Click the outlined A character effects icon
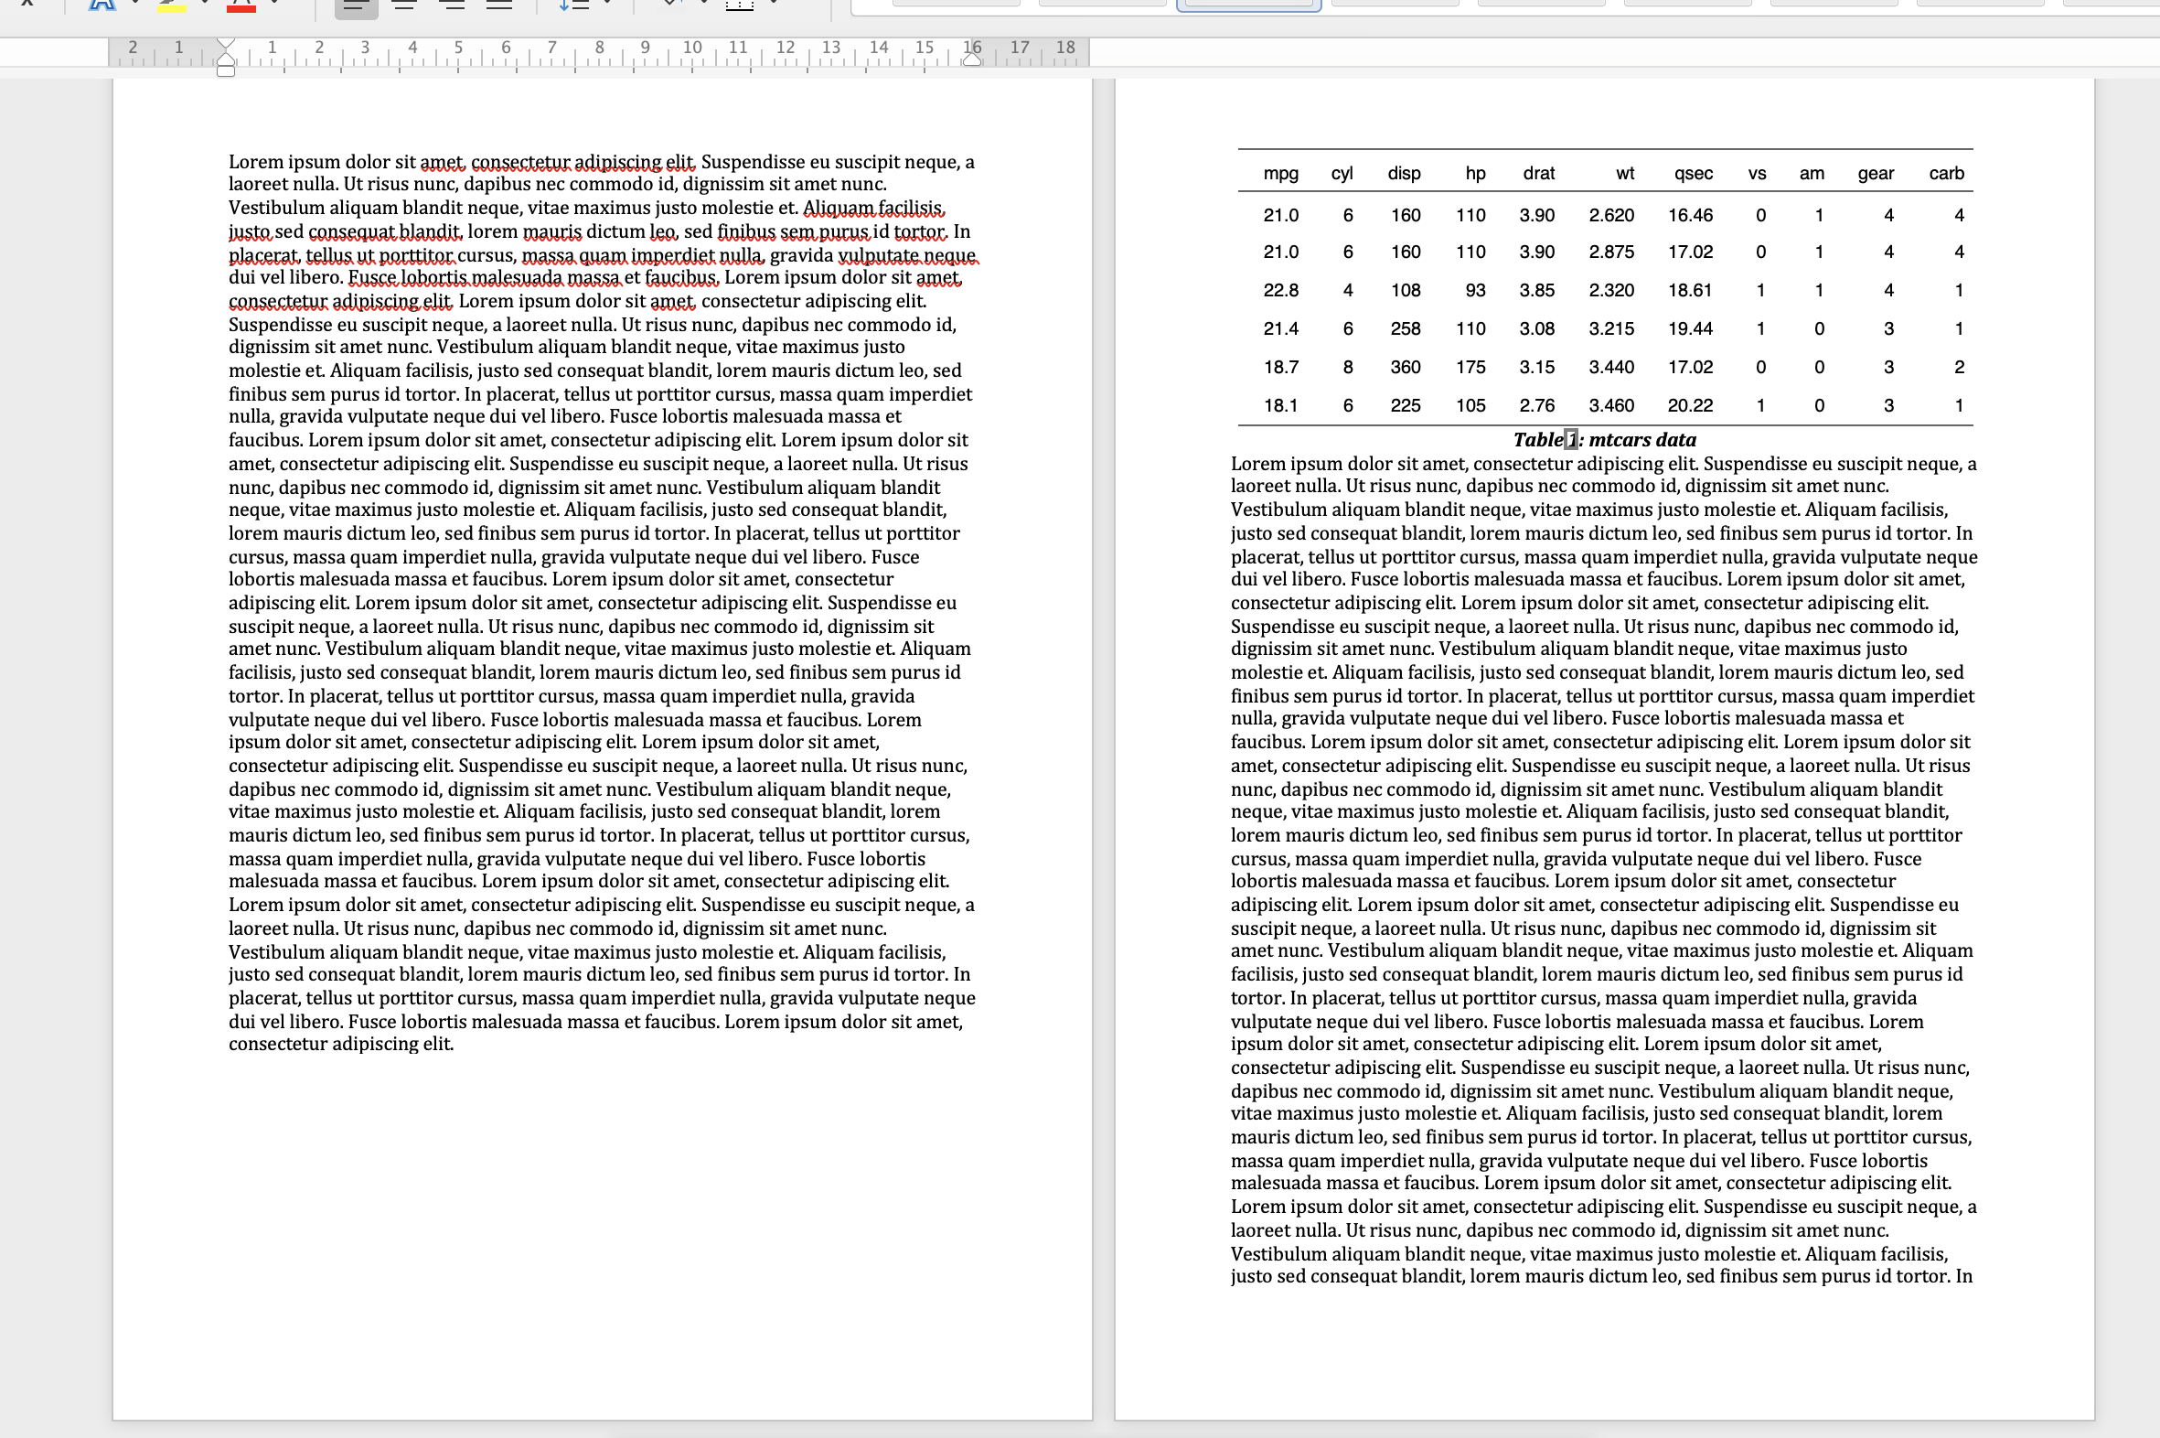This screenshot has width=2160, height=1438. (x=102, y=5)
